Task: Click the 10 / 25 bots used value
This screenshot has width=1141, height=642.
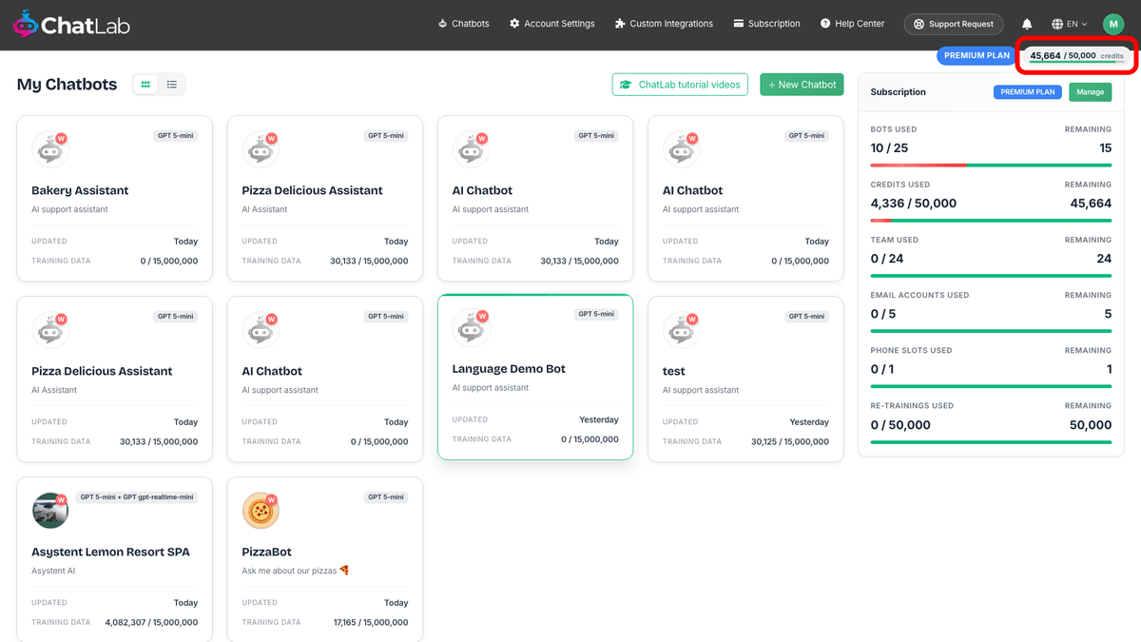Action: pyautogui.click(x=889, y=148)
